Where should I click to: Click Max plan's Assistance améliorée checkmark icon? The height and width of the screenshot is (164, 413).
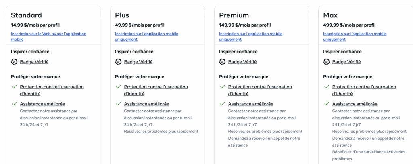click(326, 104)
